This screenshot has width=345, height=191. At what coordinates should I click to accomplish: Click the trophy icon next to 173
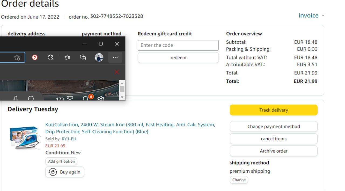pyautogui.click(x=70, y=99)
